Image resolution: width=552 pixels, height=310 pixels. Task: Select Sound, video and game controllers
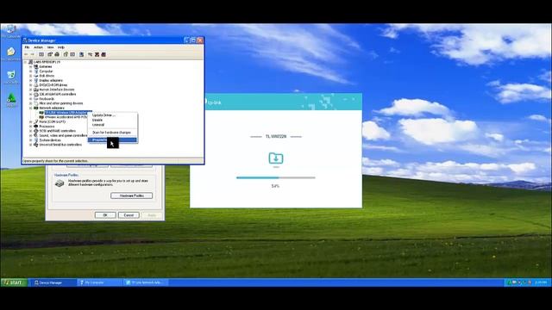63,135
